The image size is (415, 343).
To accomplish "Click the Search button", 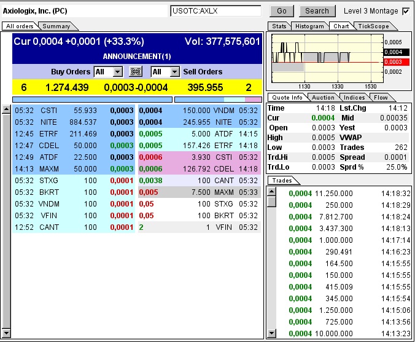I will [x=317, y=11].
